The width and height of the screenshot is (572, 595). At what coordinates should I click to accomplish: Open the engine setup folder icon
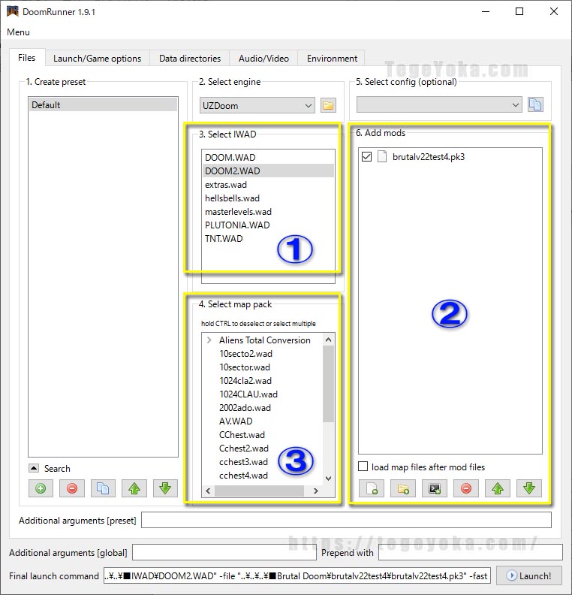pyautogui.click(x=328, y=106)
